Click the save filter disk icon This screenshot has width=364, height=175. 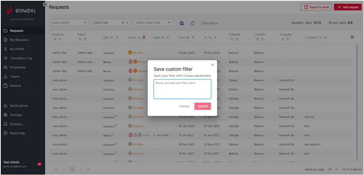[182, 23]
